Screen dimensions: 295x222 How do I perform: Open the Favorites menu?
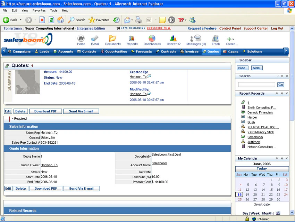click(39, 10)
